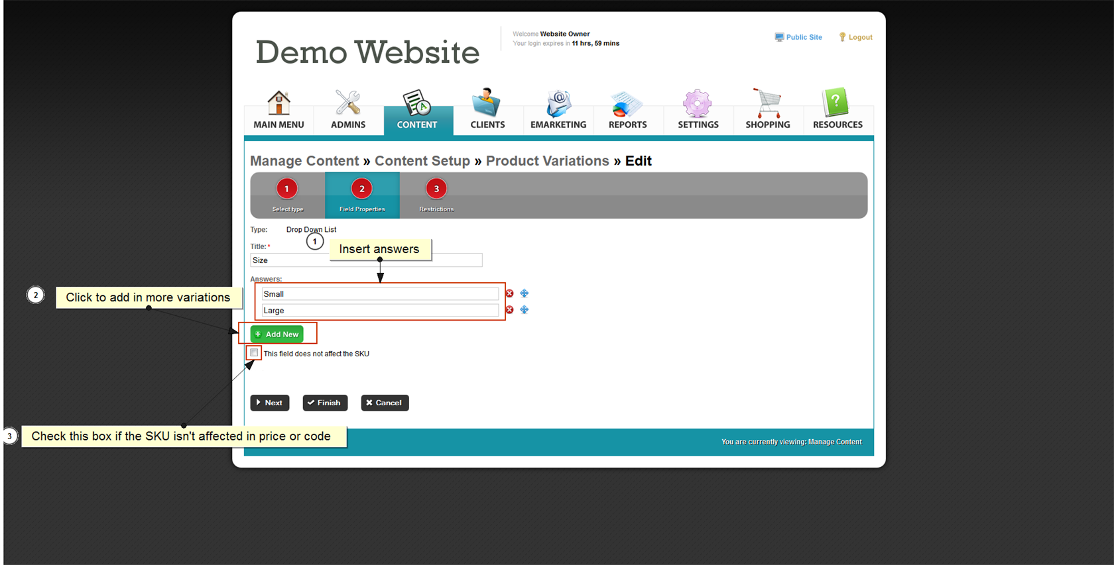Open the Settings gear icon

(698, 104)
